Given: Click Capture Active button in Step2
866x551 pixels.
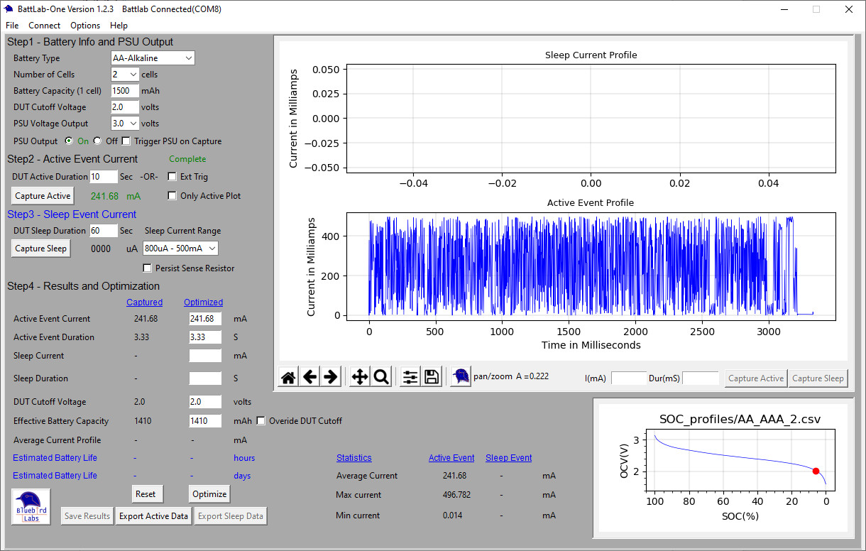Looking at the screenshot, I should (43, 195).
